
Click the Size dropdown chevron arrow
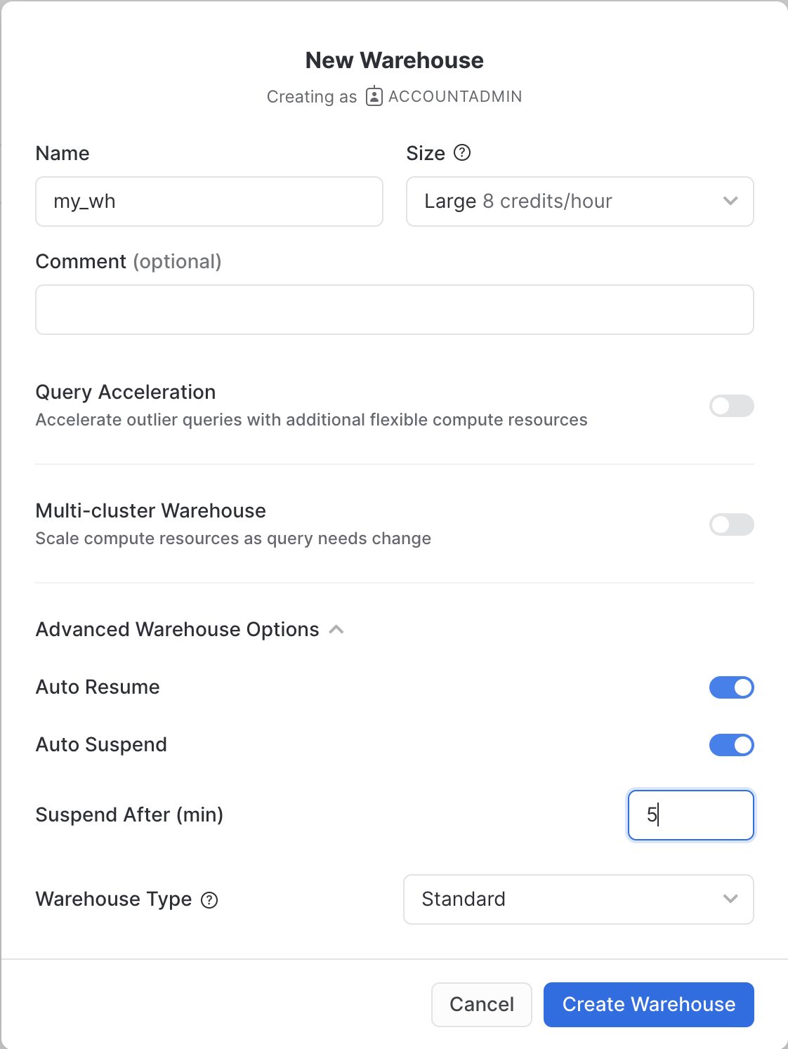730,202
